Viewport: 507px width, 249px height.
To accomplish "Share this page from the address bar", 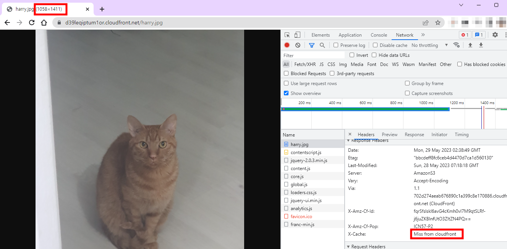I will (426, 22).
